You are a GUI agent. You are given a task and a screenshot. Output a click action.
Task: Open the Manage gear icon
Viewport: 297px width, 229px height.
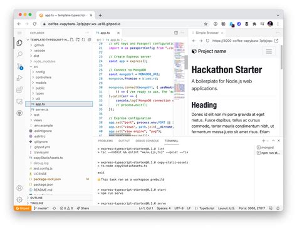(x=19, y=200)
